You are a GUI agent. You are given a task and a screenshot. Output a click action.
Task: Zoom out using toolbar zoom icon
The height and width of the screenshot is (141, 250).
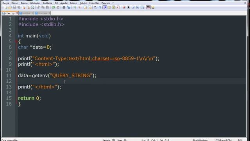(x=79, y=7)
